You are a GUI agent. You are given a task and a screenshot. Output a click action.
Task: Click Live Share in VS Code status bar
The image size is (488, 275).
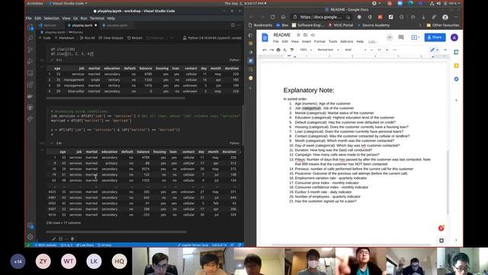pos(85,245)
